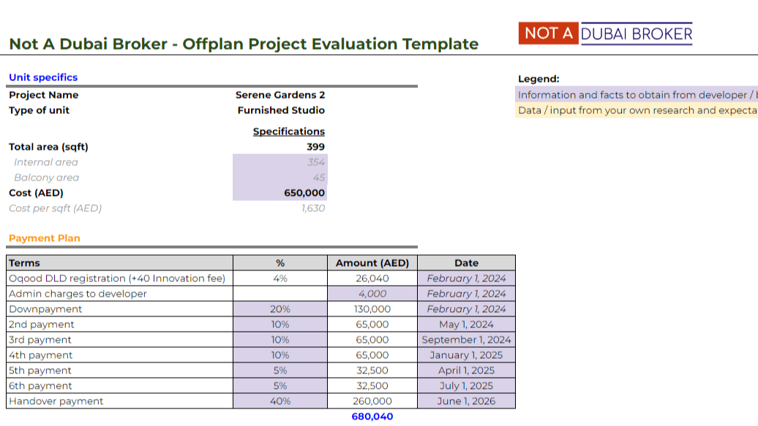Select the 4th payment label
Viewport: 758px width, 426px height.
pos(119,355)
